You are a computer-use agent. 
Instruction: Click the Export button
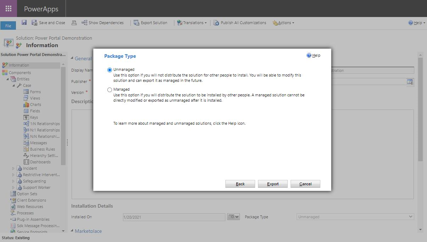coord(273,184)
